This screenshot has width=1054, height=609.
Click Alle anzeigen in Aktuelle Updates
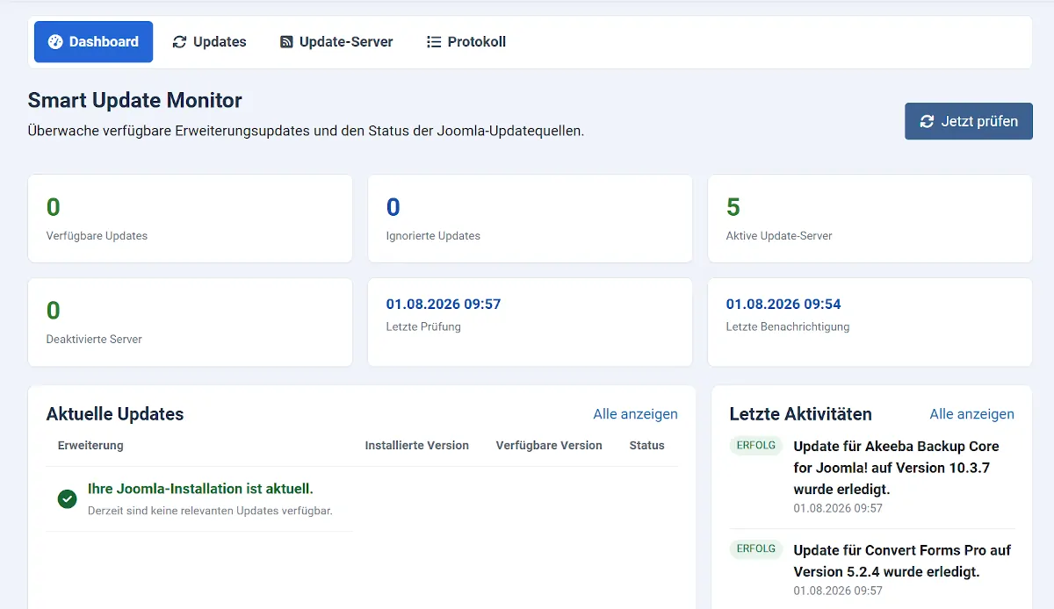click(x=635, y=414)
